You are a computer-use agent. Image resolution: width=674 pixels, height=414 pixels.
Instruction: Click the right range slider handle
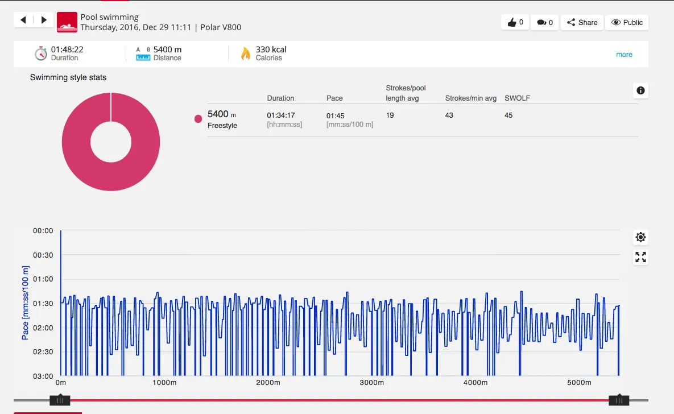(618, 400)
